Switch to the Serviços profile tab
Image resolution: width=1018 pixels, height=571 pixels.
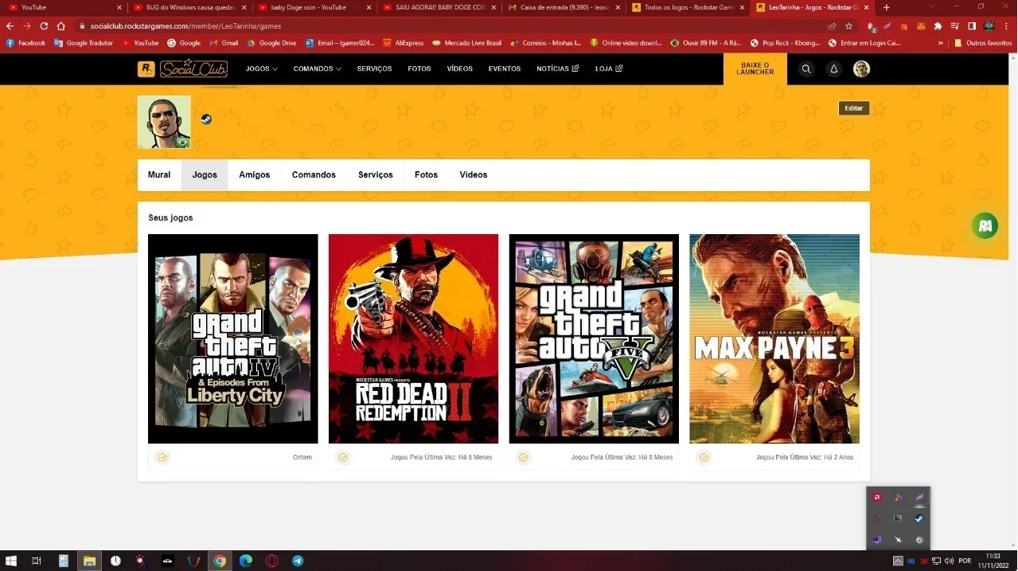click(x=376, y=175)
